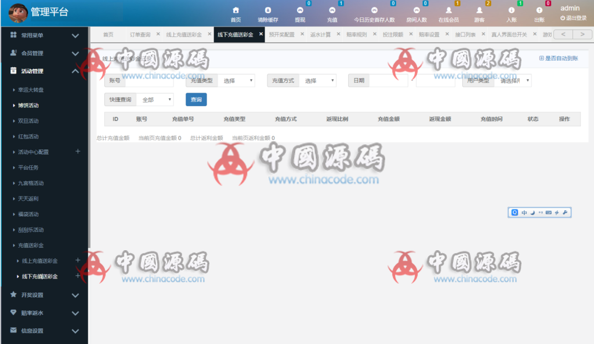Viewport: 594px width, 344px height.
Task: Click the IME 中 language icon
Action: pos(524,213)
